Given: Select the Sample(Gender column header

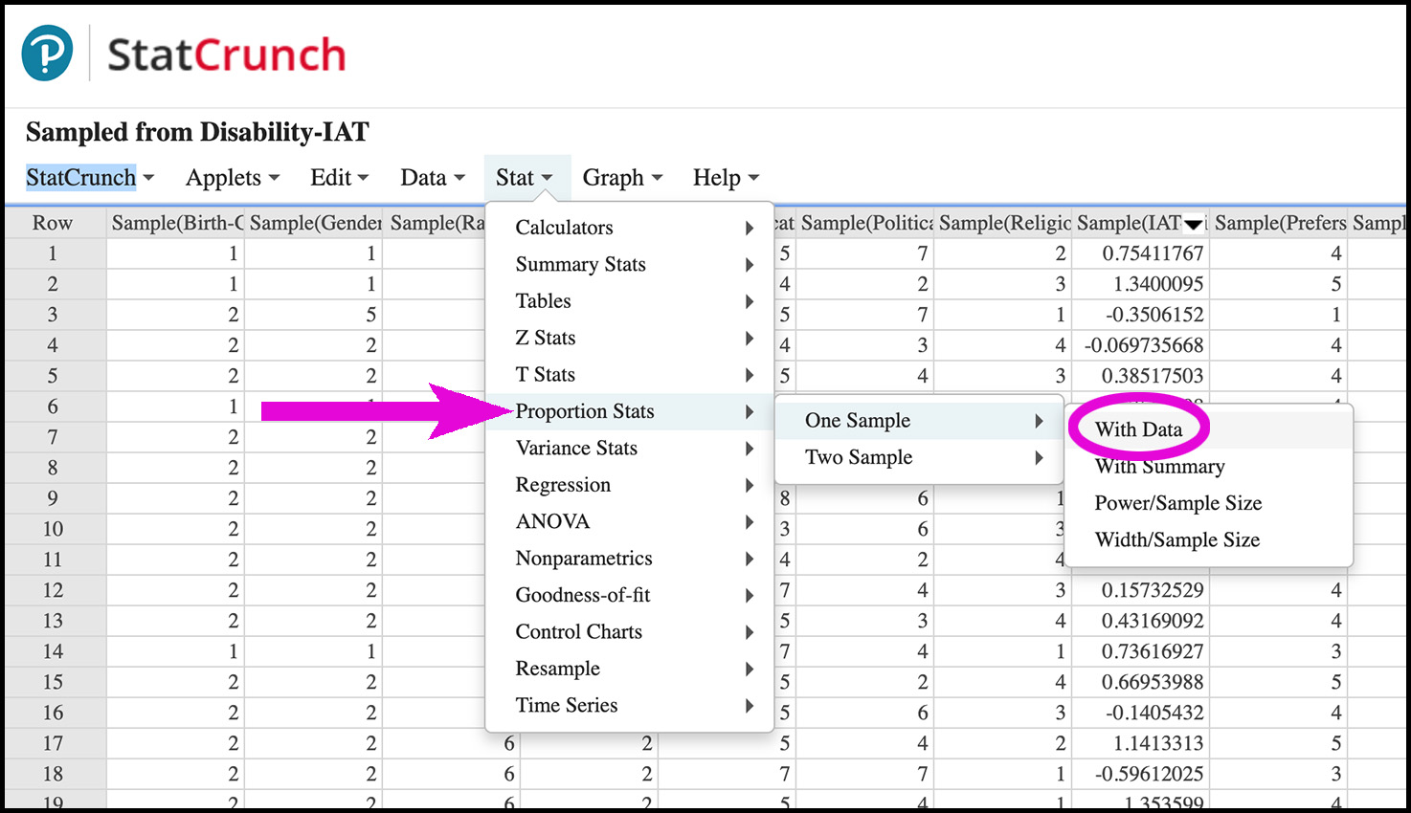Looking at the screenshot, I should click(314, 223).
